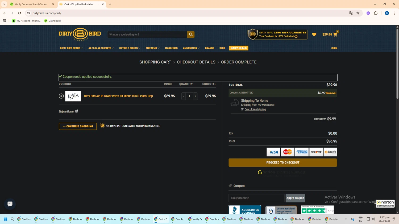Open the bookmarks apps grid icon
Viewport: 399px width, 224px height.
pos(4,21)
